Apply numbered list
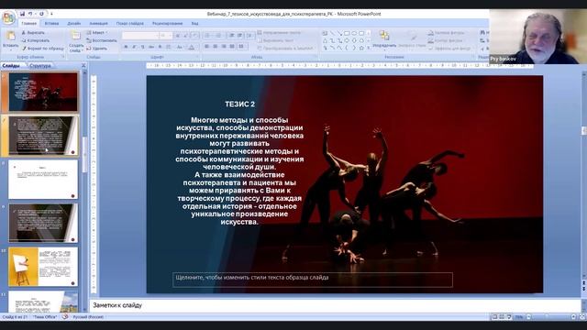The height and width of the screenshot is (330, 587). point(218,36)
